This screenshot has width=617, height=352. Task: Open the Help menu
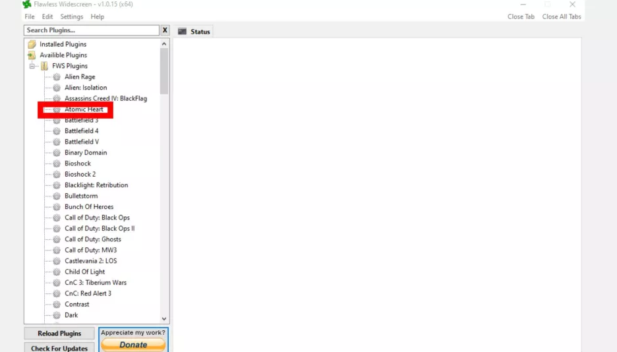coord(97,16)
